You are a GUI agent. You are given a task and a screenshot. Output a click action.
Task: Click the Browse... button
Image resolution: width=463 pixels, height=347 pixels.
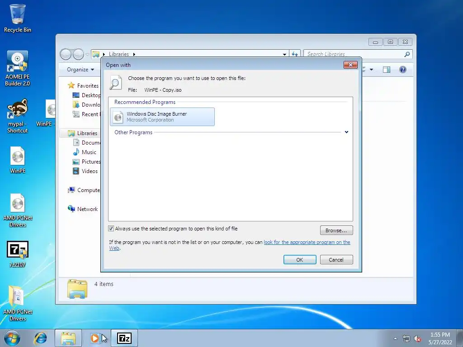click(336, 230)
